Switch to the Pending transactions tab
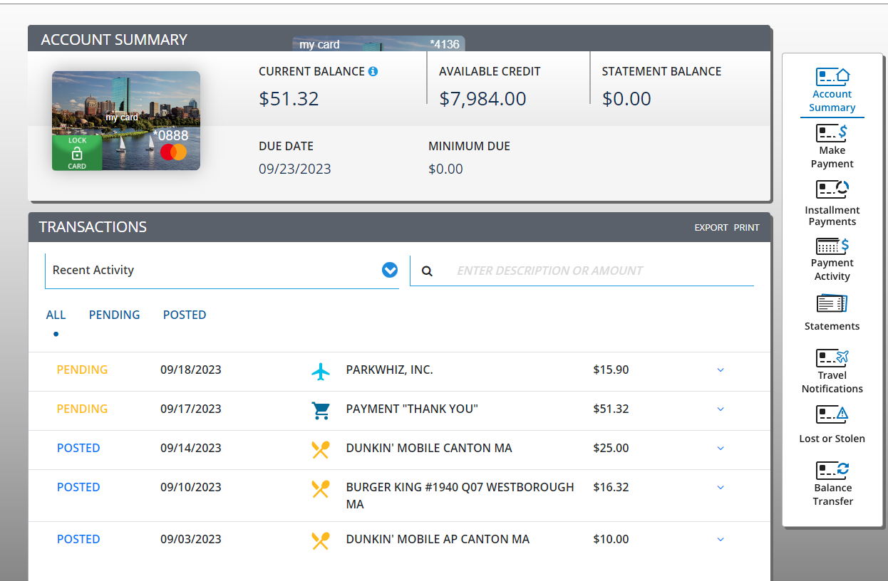Screen dimensions: 888x581 (114, 315)
